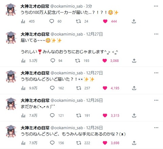Viewport: 163px width, 149px height.
Task: Reply to the tweet with 60 comments
Action: (52, 21)
